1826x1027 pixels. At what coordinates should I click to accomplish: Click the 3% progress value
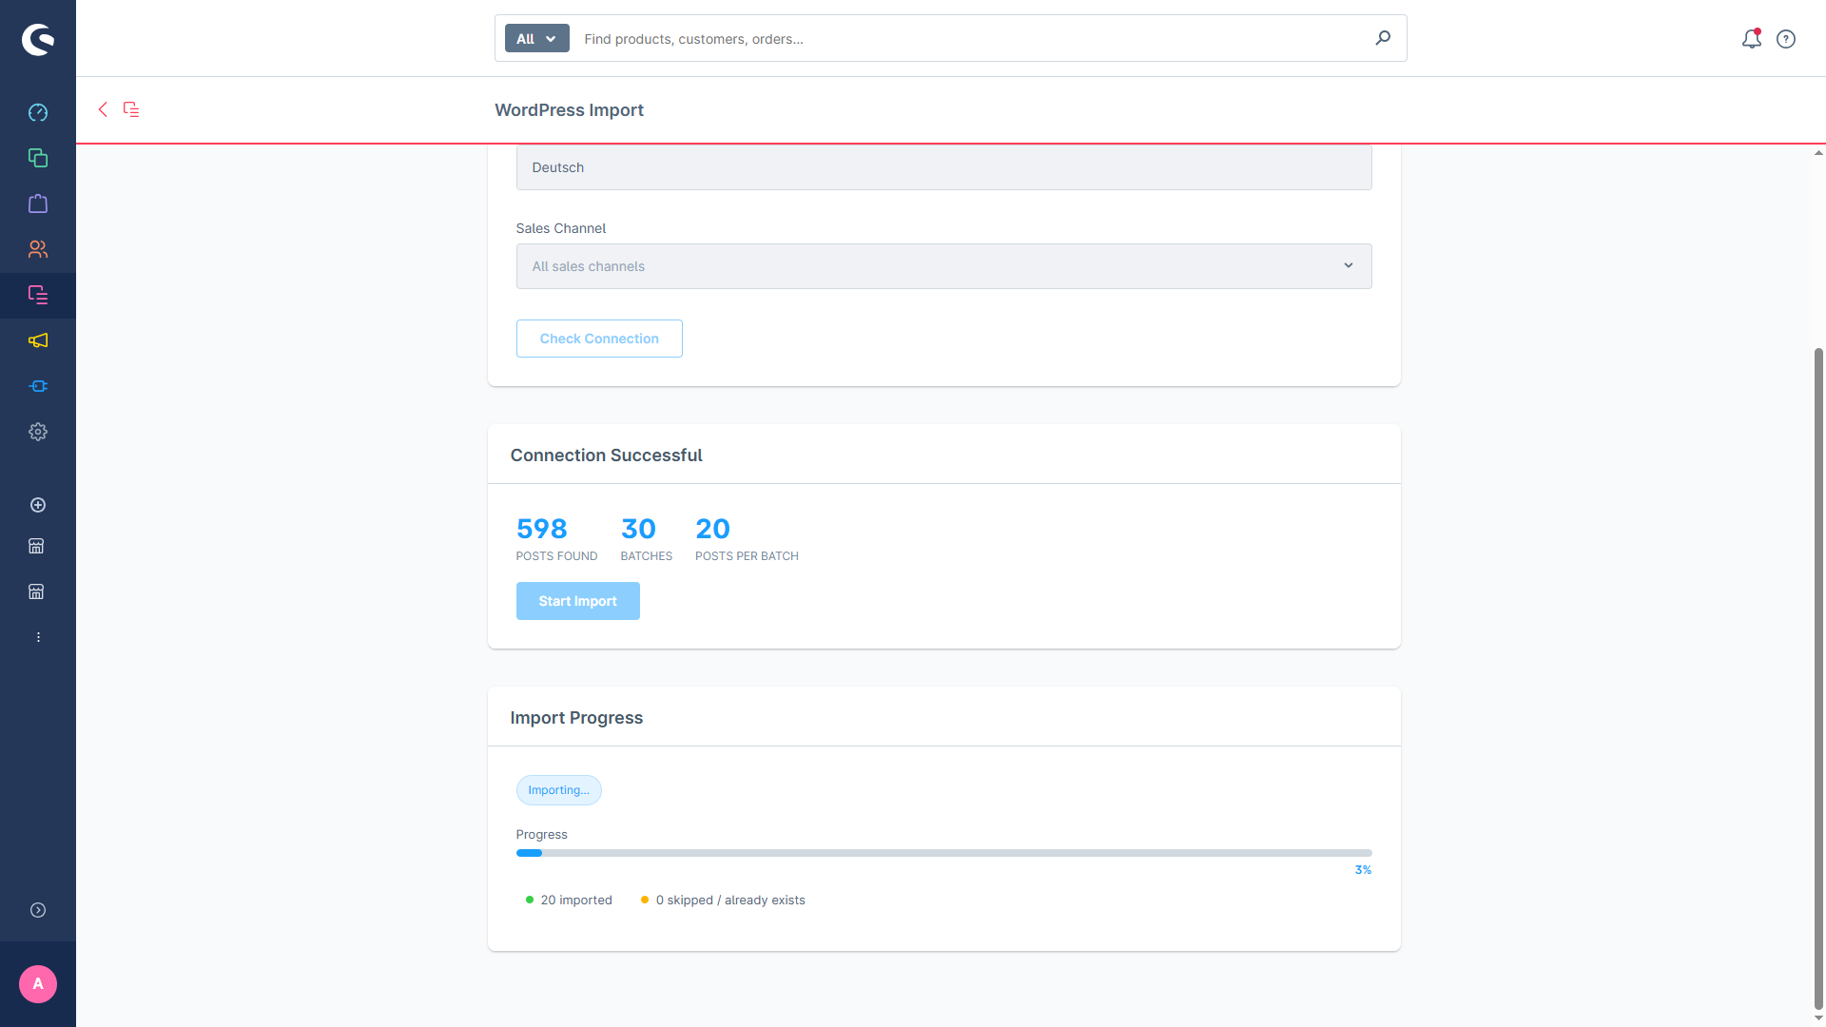[x=1364, y=870]
